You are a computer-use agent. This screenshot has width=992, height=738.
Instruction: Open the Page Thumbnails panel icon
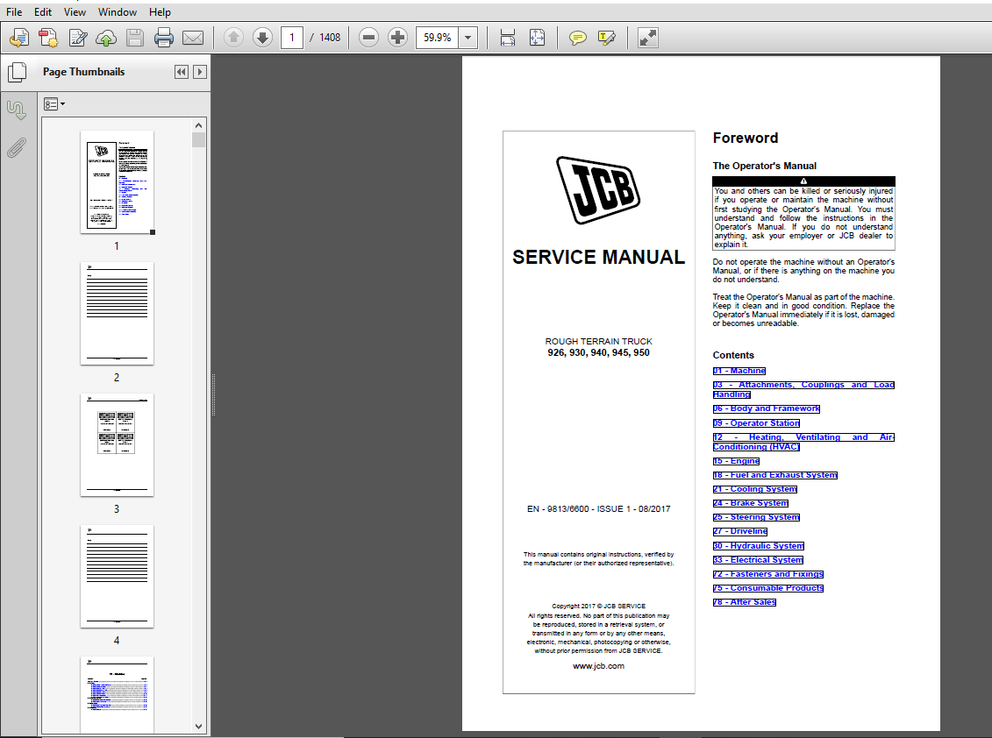[x=17, y=72]
